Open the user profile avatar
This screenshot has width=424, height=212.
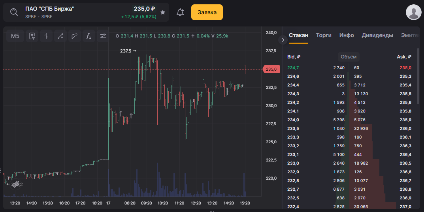(414, 12)
